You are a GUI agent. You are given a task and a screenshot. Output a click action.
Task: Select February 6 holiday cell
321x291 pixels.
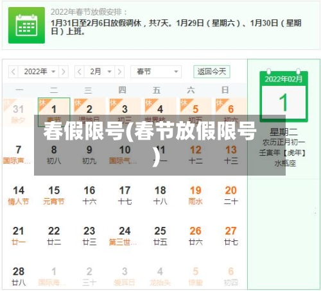point(230,112)
